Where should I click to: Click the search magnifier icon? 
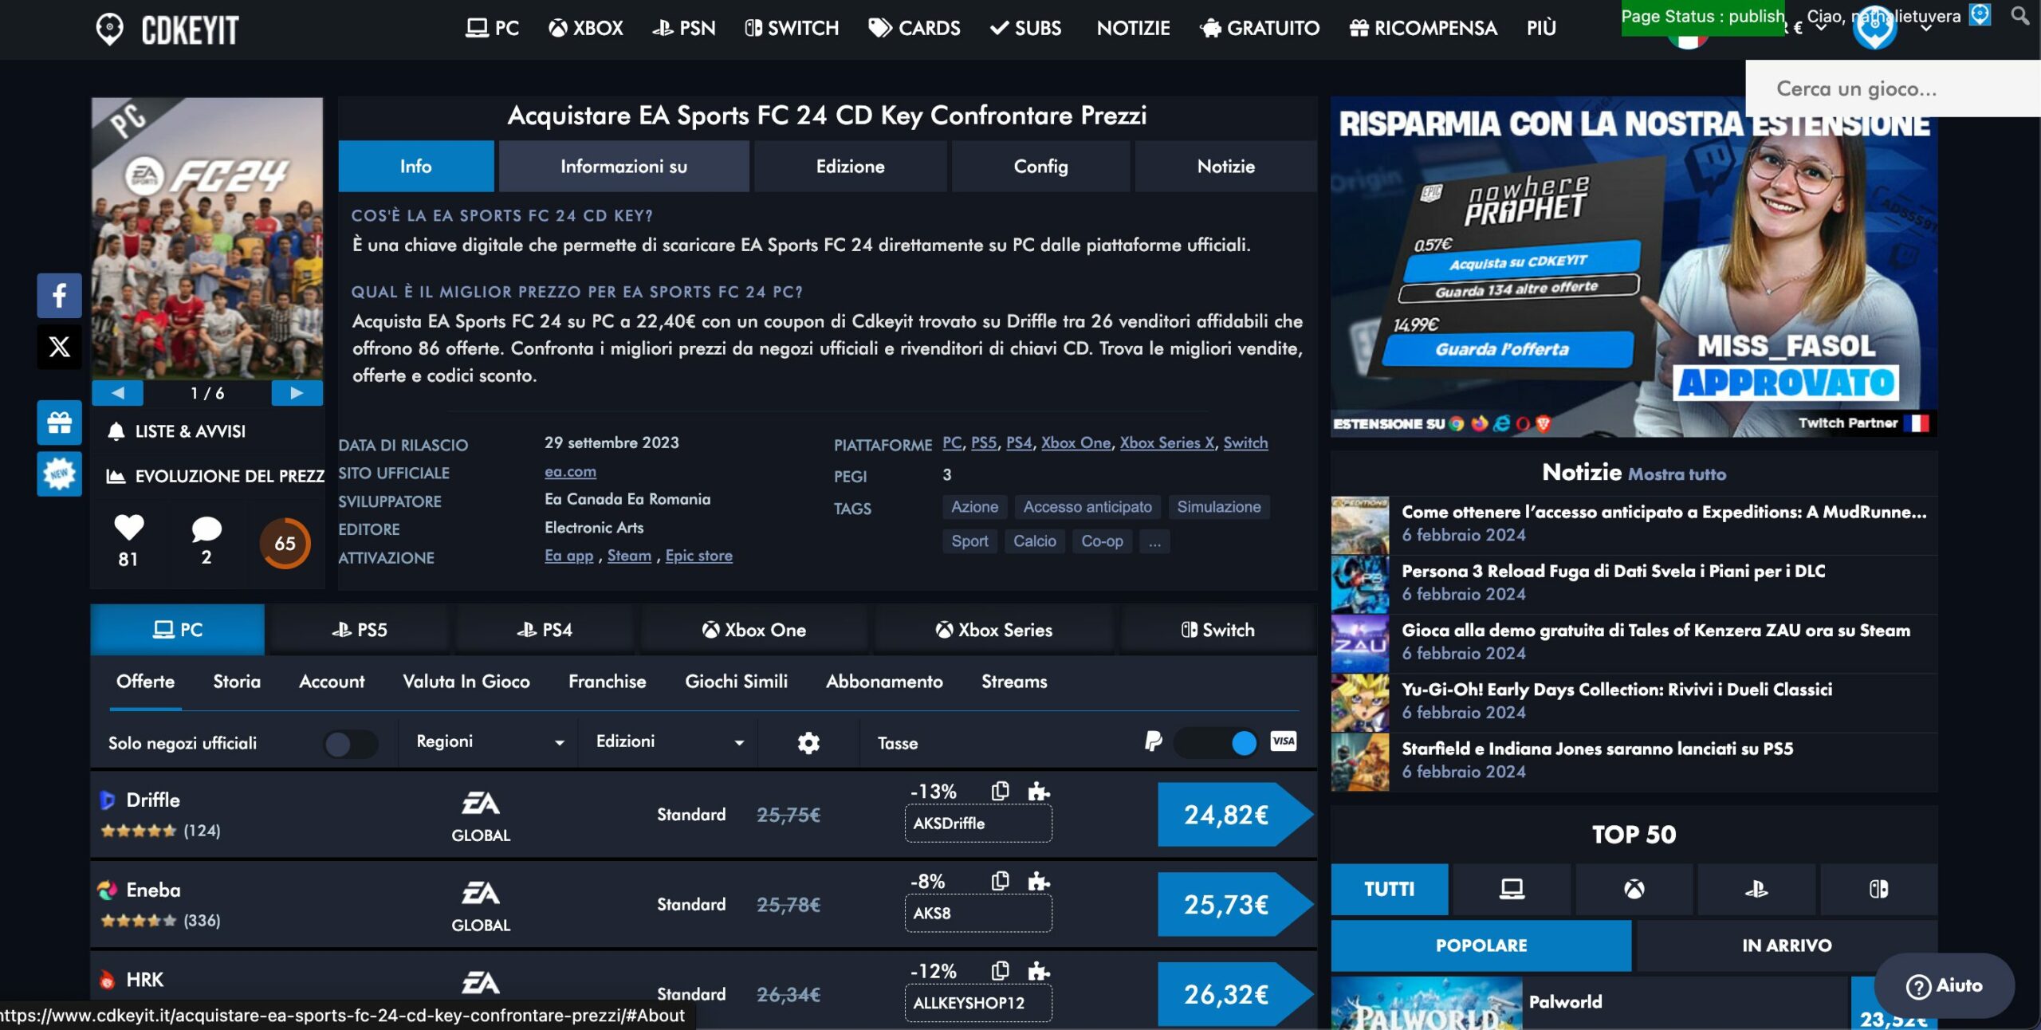pyautogui.click(x=2019, y=15)
